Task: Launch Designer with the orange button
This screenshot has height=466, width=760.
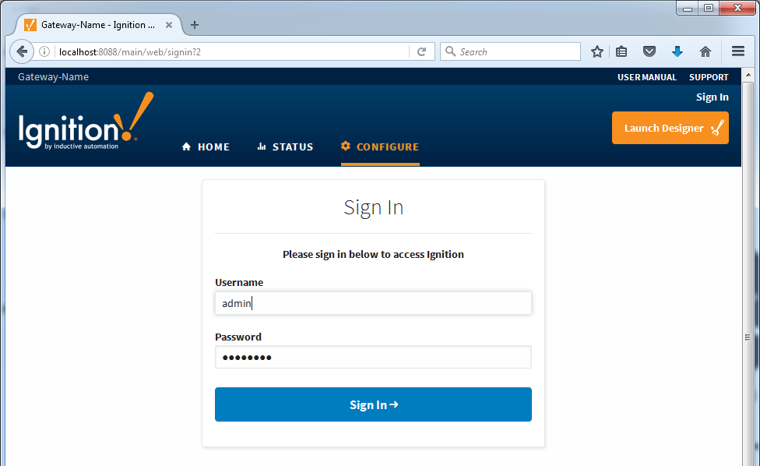Action: coord(670,128)
